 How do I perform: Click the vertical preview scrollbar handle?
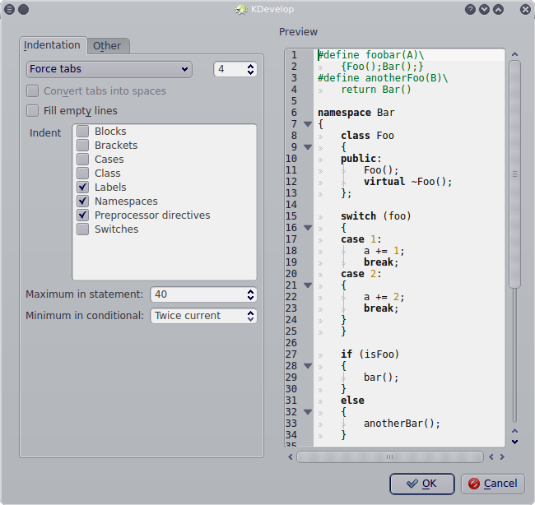pyautogui.click(x=515, y=174)
